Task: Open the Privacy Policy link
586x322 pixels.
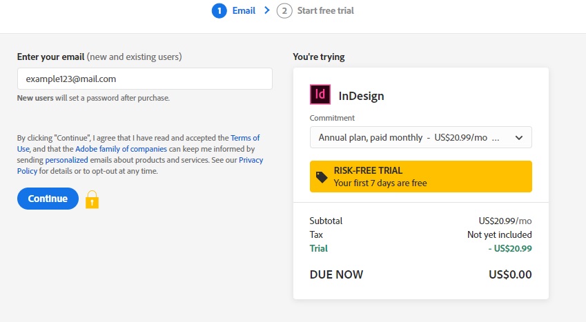Action: coord(251,160)
